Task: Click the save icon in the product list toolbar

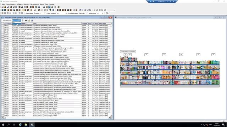Action: (x=32, y=20)
